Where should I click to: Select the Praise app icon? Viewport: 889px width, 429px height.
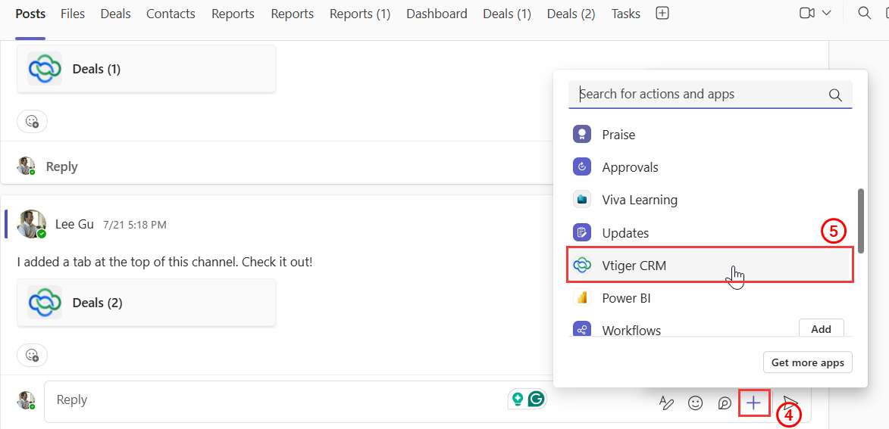point(582,135)
